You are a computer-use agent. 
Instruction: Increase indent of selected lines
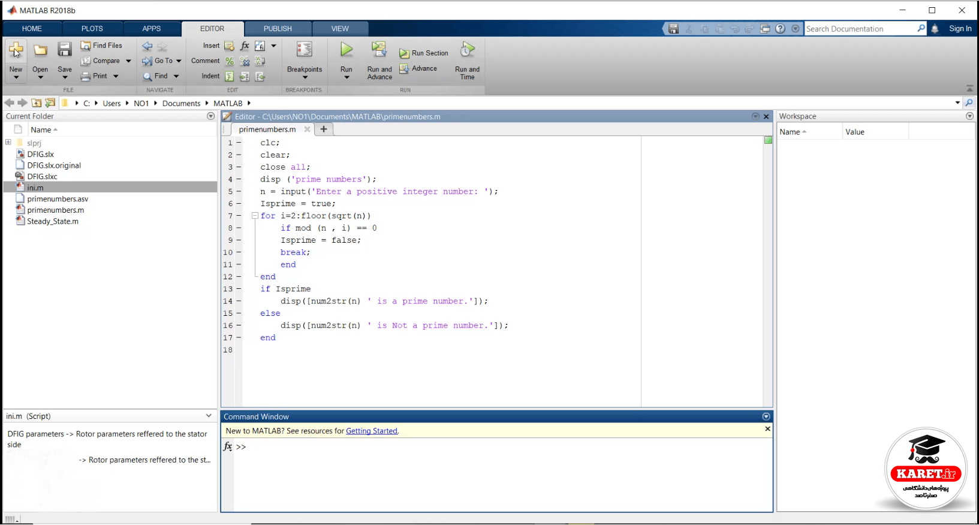click(x=245, y=76)
